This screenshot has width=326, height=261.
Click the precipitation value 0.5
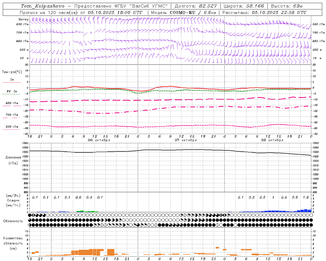click(x=262, y=197)
